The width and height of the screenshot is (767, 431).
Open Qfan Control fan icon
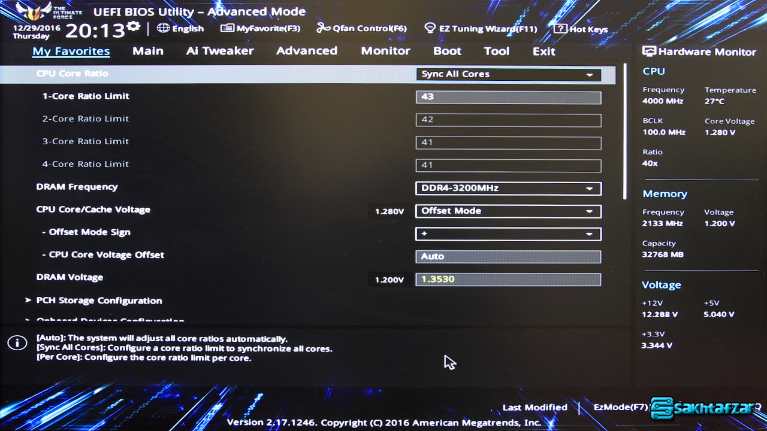pyautogui.click(x=324, y=28)
